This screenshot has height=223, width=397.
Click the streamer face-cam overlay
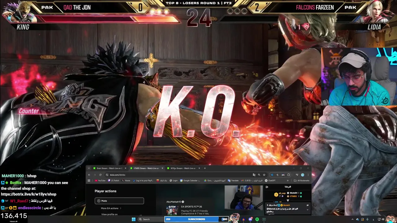[x=359, y=77]
